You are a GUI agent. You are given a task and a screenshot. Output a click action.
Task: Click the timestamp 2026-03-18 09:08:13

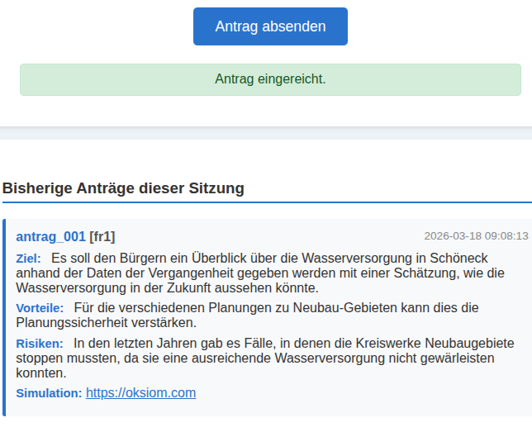[x=476, y=235]
